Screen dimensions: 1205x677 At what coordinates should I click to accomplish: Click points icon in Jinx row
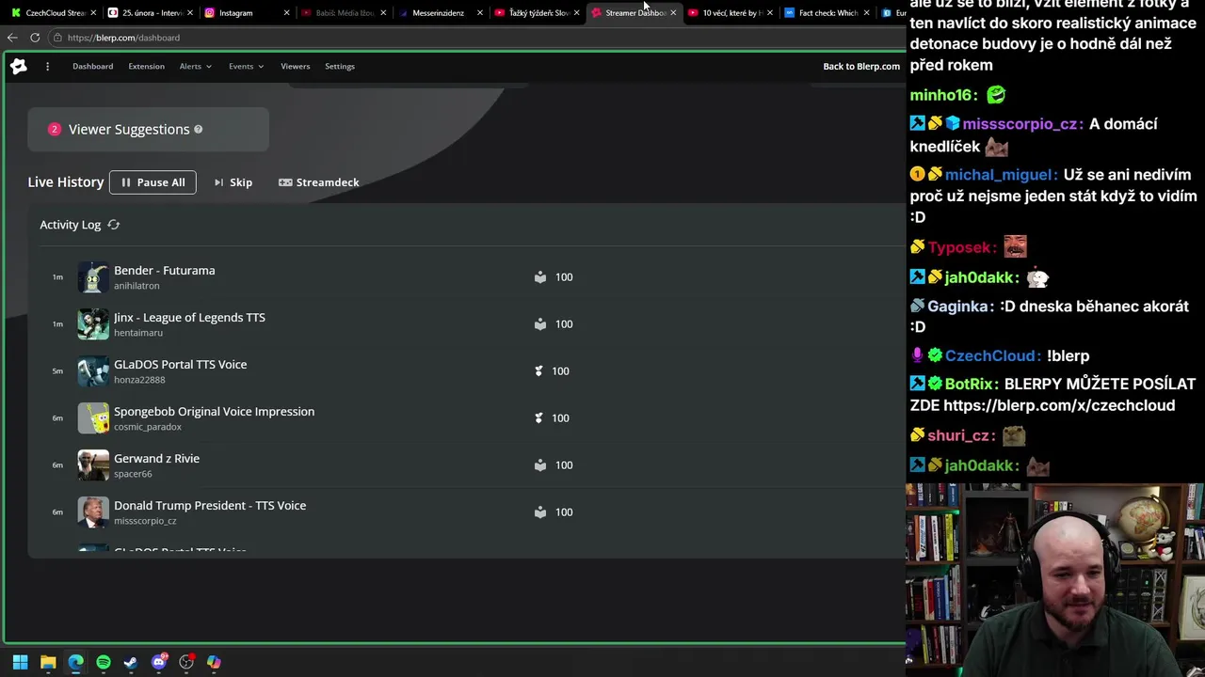540,324
